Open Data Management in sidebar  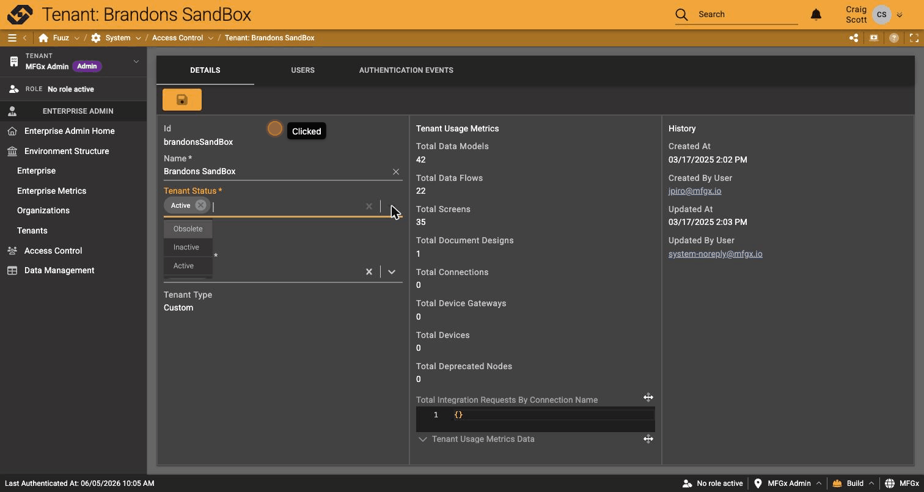(59, 270)
